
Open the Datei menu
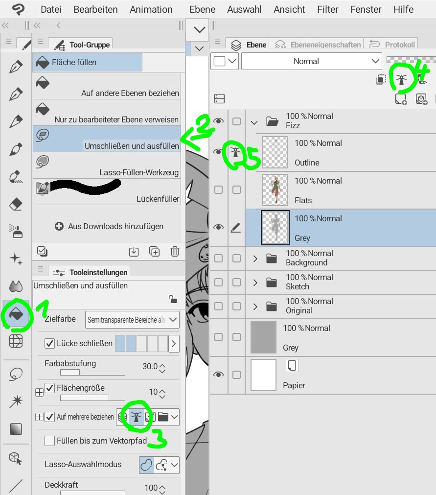[51, 9]
